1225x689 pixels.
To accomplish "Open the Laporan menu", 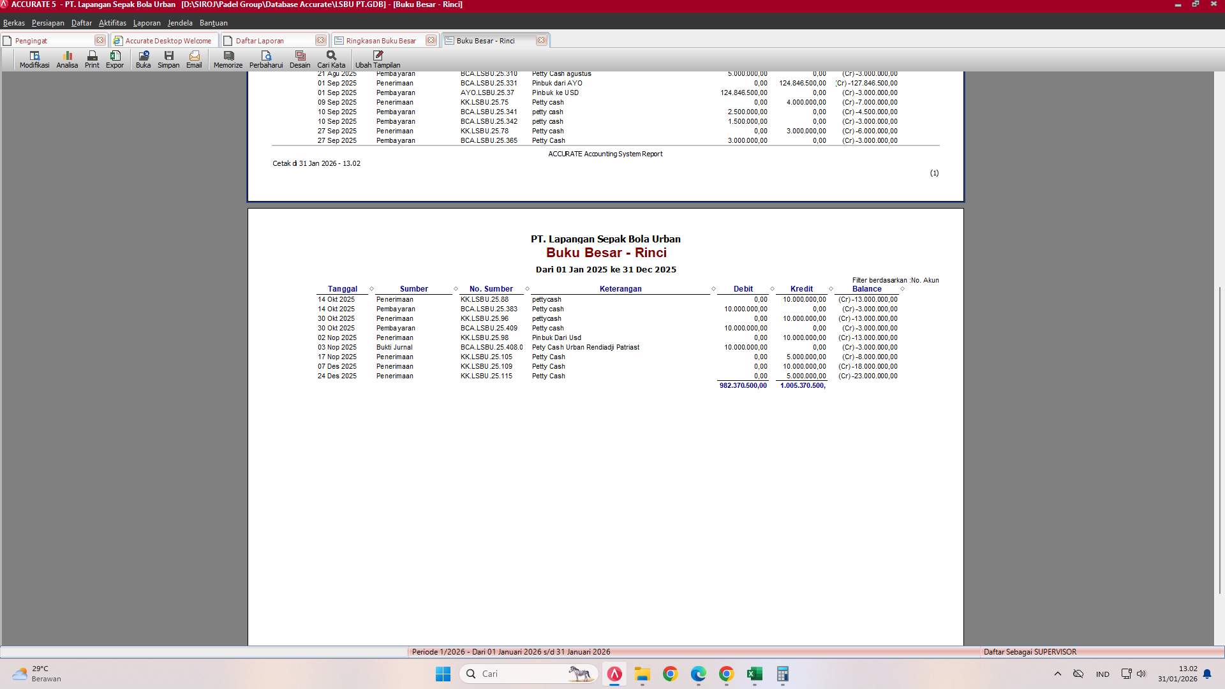I will click(x=147, y=22).
